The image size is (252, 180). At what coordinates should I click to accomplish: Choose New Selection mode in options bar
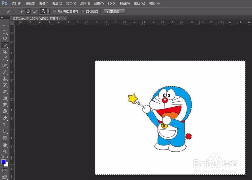tap(21, 11)
